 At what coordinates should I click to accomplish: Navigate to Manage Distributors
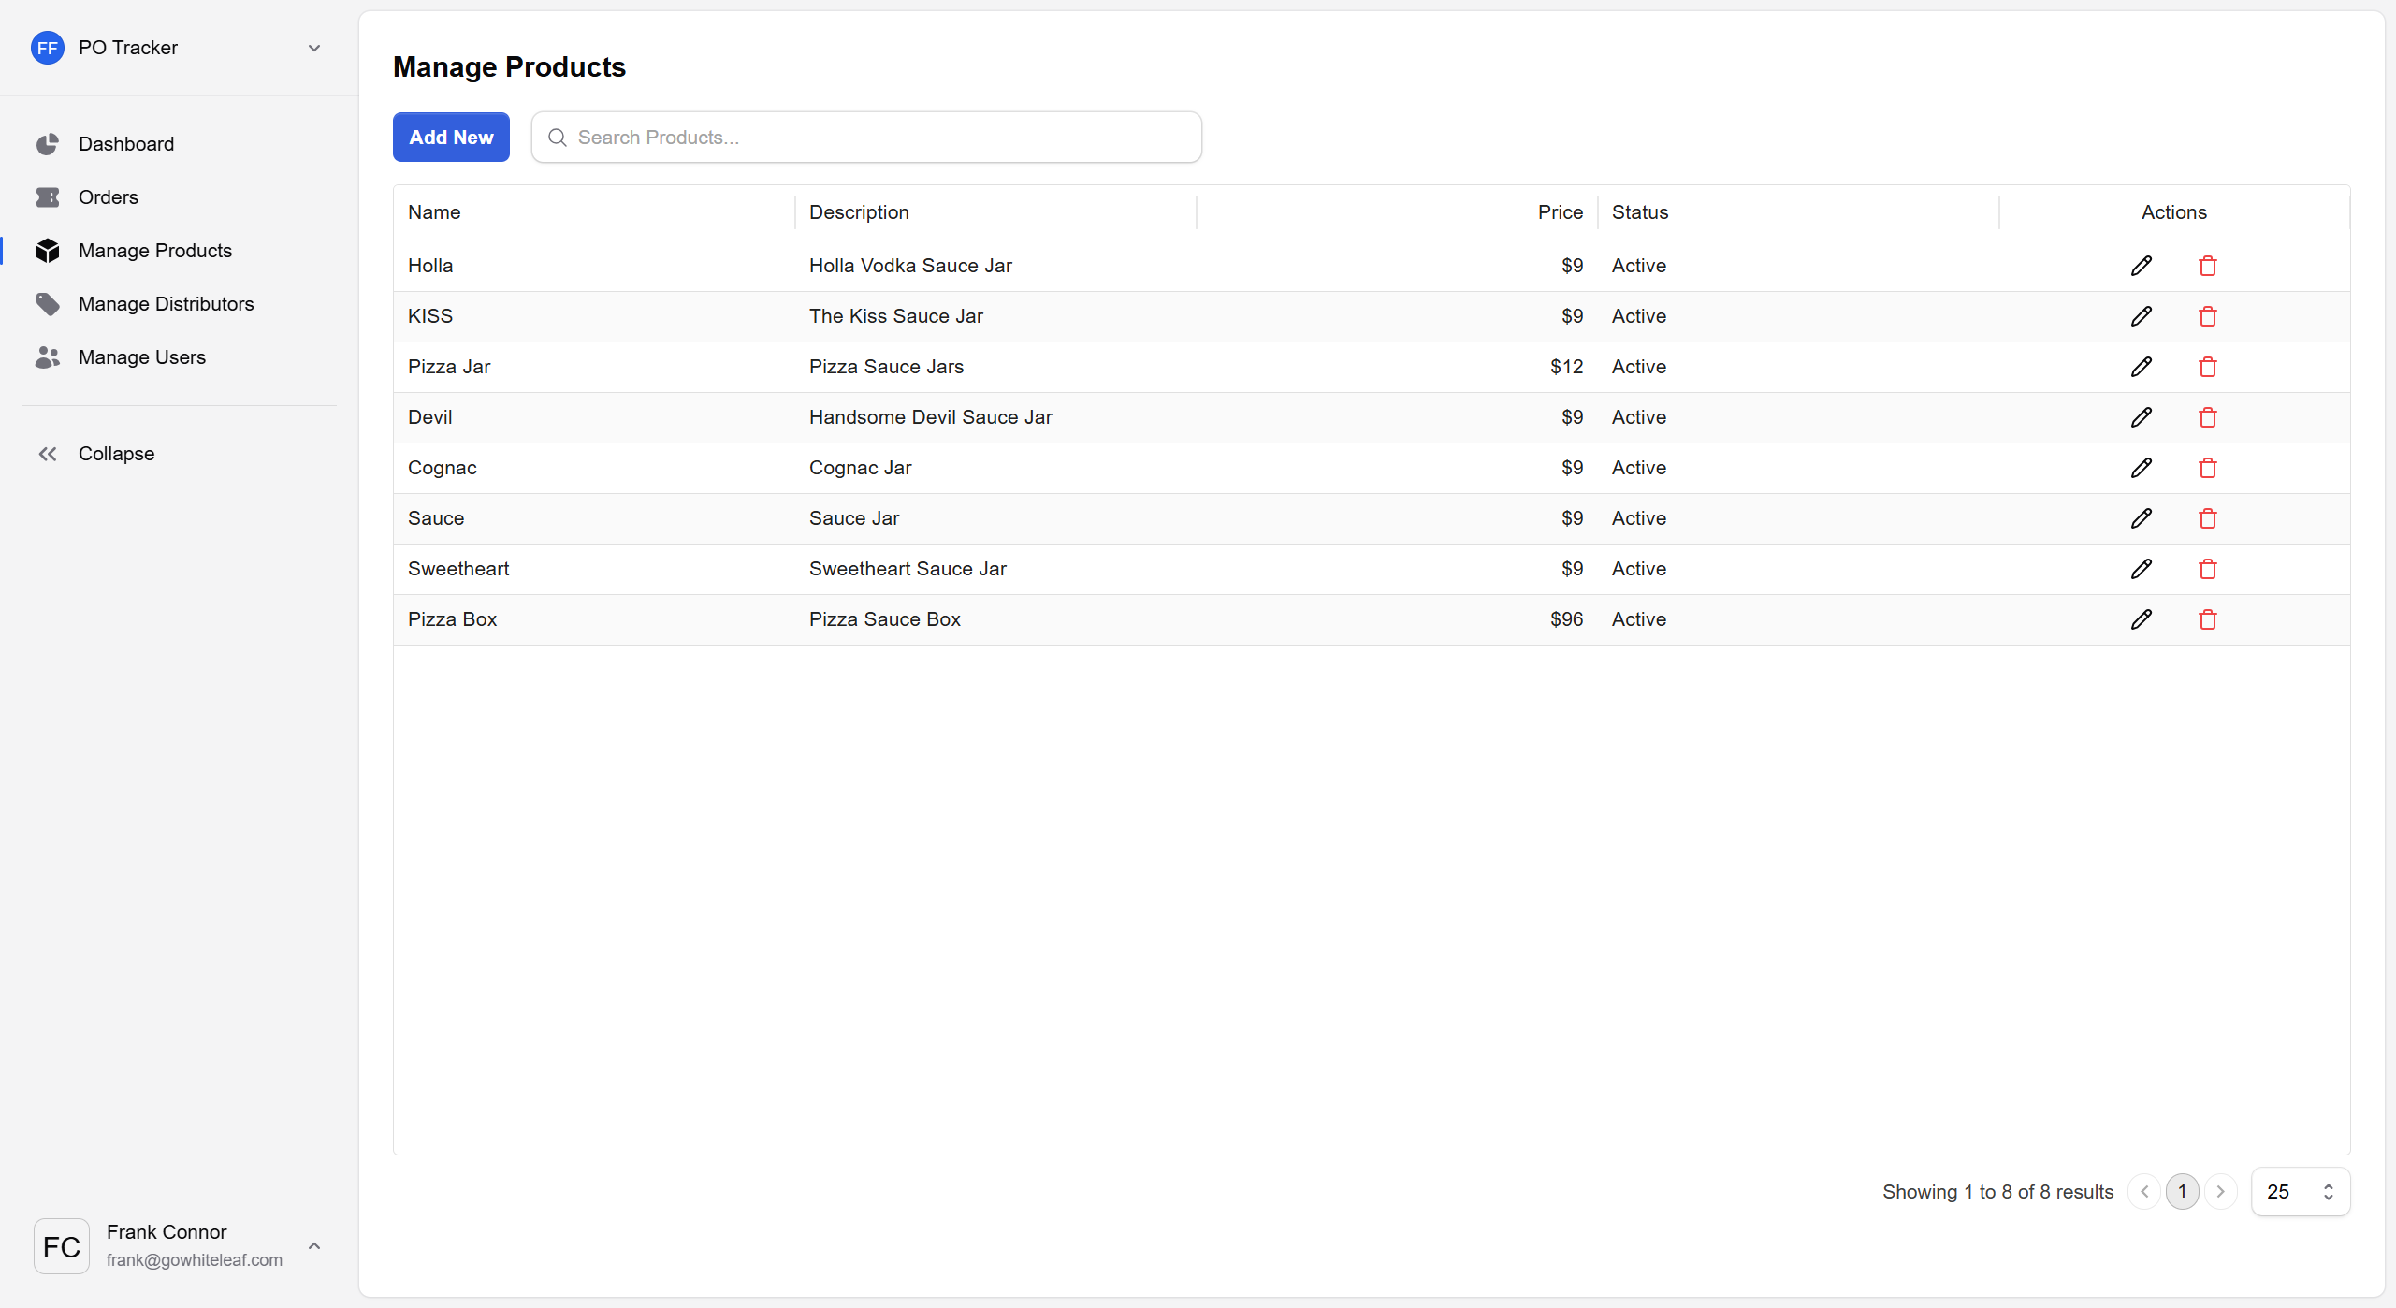click(166, 304)
